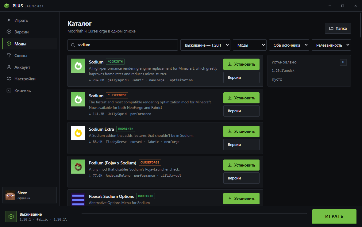Open Версии for the CurseForge Sodium
Viewport: 362px width, 227px height.
241,111
